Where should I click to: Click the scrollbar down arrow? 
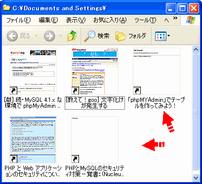pyautogui.click(x=196, y=178)
